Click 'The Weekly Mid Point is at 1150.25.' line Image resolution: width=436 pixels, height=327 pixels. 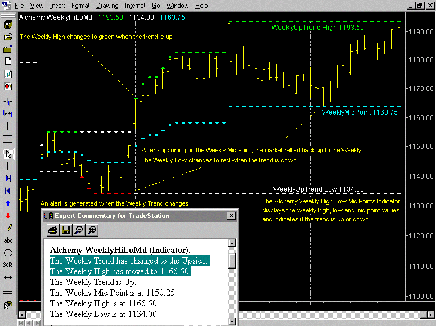coord(113,293)
